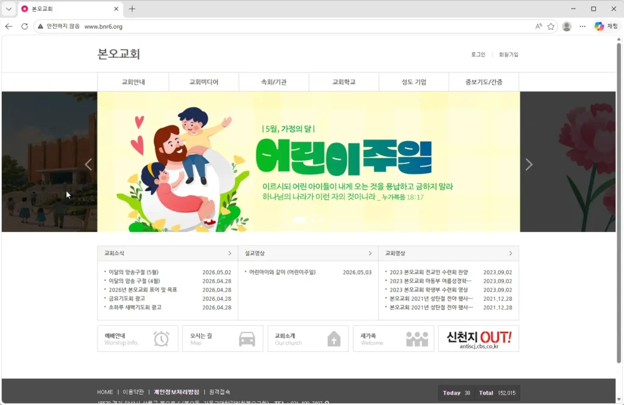624x405 pixels.
Task: Open video 2023 본오교회 전교인 수련회 찬양
Action: point(428,272)
